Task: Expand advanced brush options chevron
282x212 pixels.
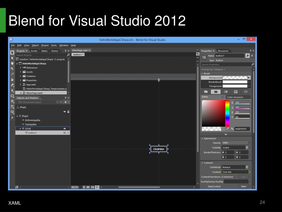Action: tap(226, 134)
